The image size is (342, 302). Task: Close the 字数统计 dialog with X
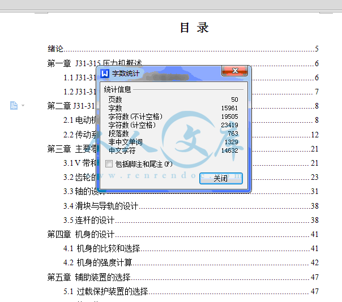pos(234,71)
